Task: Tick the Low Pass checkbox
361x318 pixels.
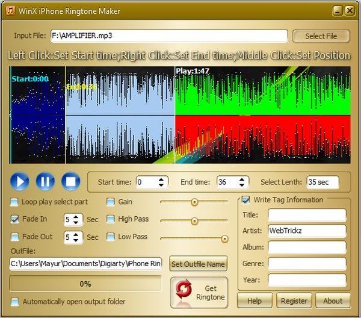Action: 111,237
